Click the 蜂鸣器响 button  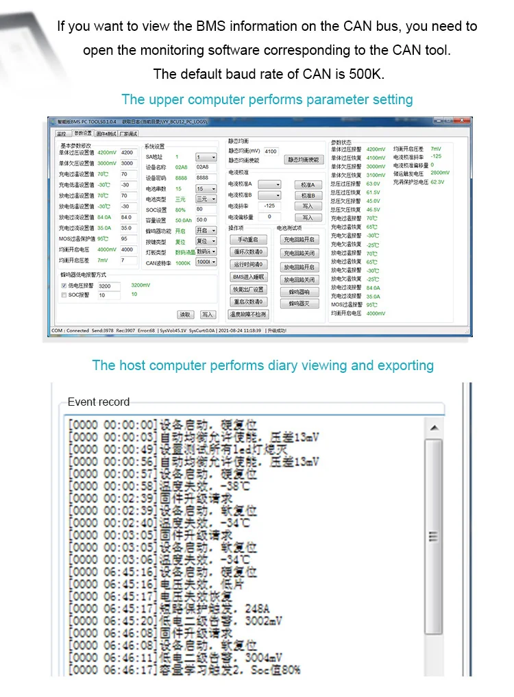pyautogui.click(x=299, y=292)
